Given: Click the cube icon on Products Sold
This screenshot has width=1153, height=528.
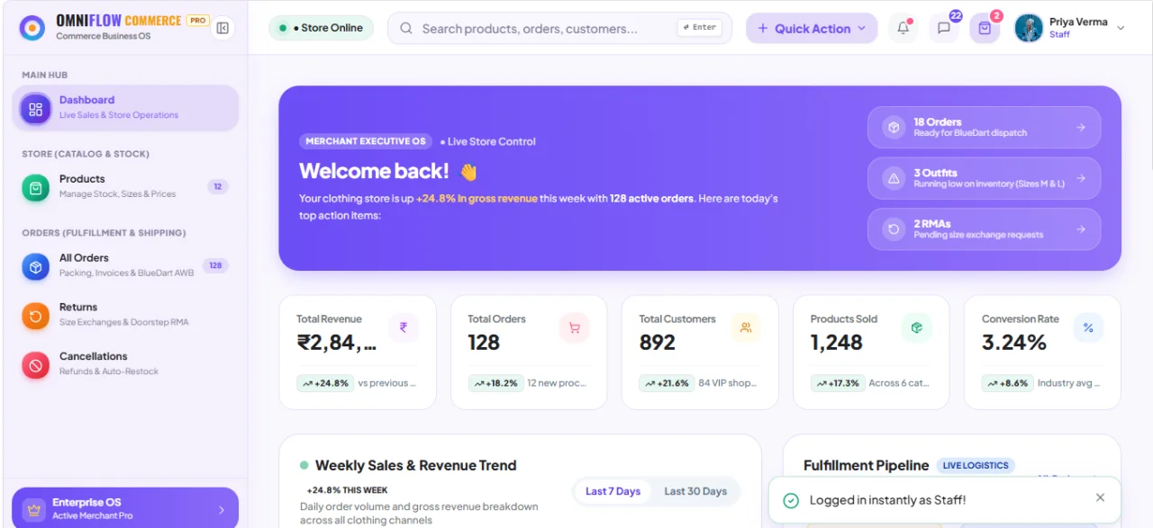Looking at the screenshot, I should coord(917,327).
